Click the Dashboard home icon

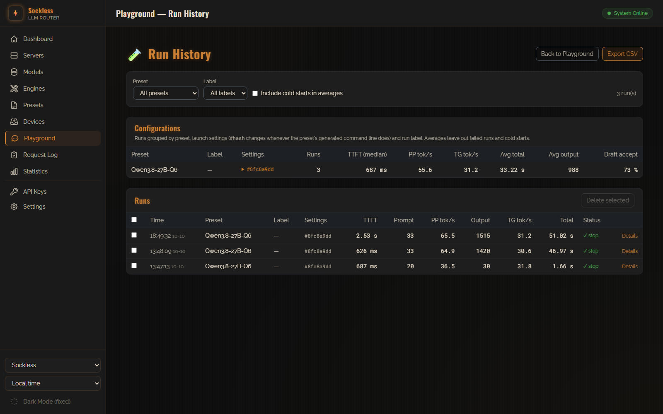click(14, 39)
